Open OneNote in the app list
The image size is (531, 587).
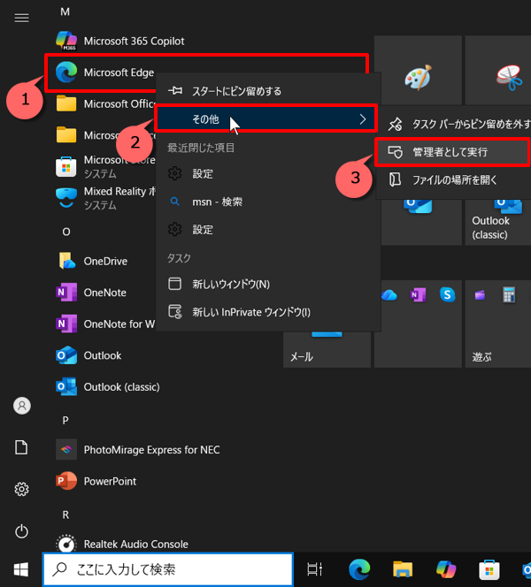[x=104, y=293]
